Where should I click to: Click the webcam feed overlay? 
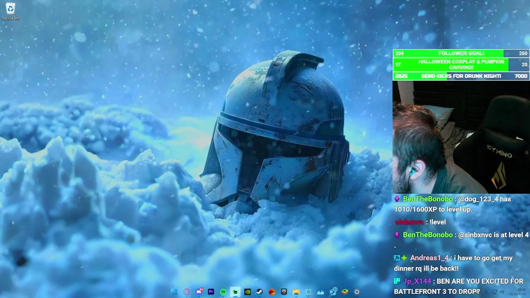point(461,137)
